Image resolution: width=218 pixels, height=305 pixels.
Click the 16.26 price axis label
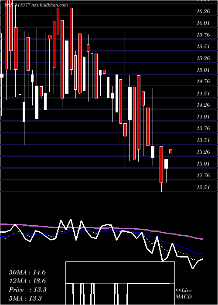tap(203, 11)
